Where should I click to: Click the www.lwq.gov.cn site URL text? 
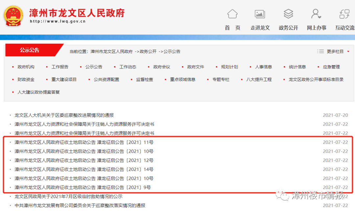58,21
